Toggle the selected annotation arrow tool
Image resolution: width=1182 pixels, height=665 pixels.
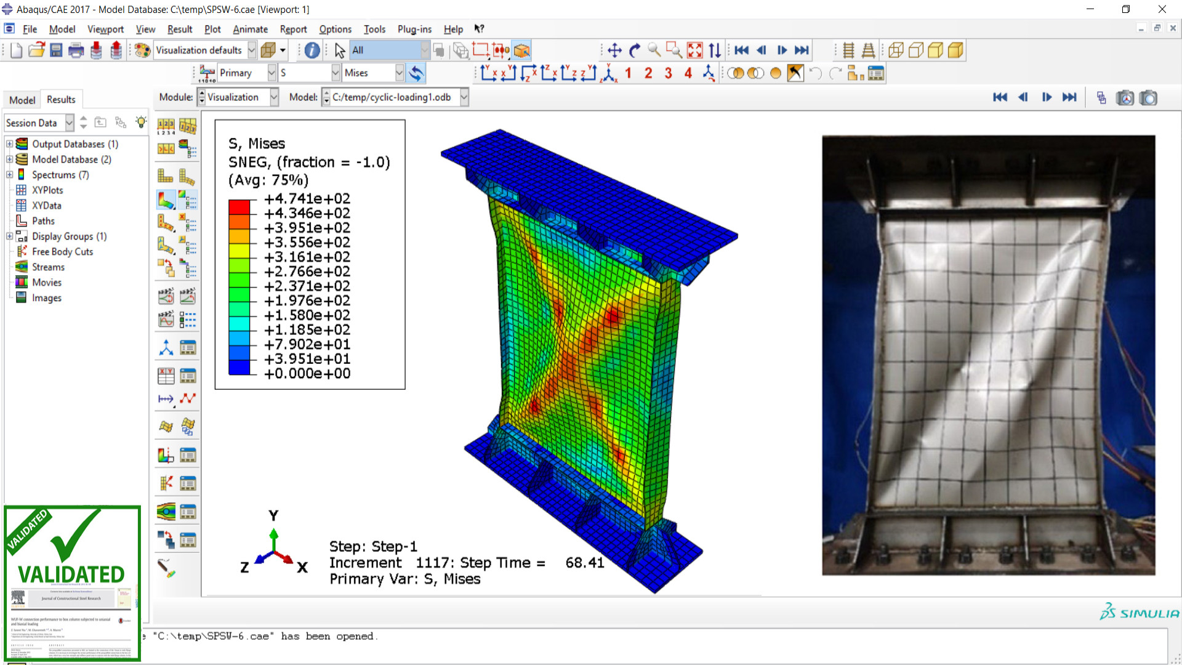pos(795,73)
